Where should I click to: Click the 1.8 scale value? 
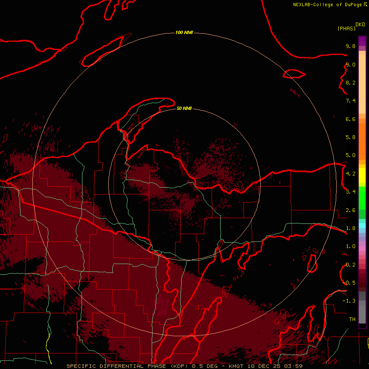coord(351,228)
